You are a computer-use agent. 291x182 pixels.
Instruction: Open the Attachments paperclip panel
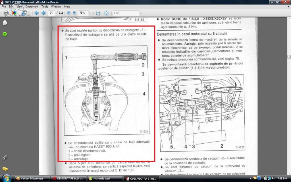pos(5,158)
